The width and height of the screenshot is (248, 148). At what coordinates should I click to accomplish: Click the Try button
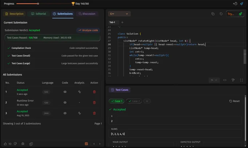click(231, 14)
